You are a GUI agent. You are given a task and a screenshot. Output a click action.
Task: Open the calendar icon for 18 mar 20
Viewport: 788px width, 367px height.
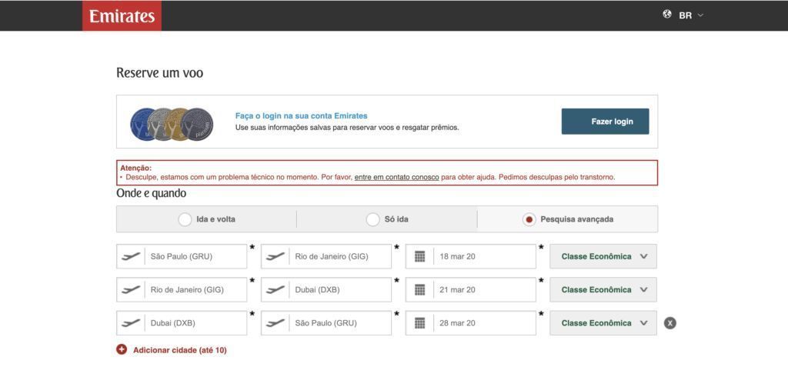click(x=420, y=256)
